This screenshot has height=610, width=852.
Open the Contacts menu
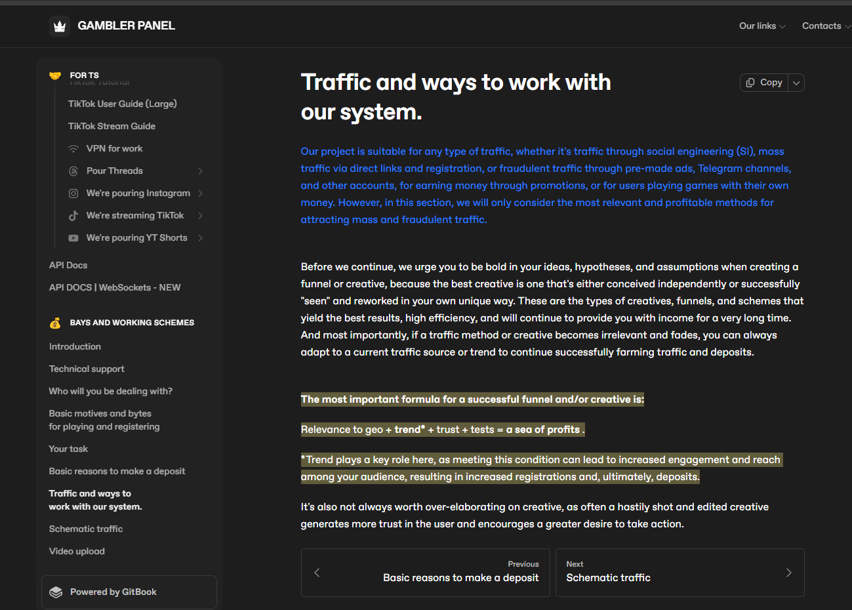(x=826, y=26)
